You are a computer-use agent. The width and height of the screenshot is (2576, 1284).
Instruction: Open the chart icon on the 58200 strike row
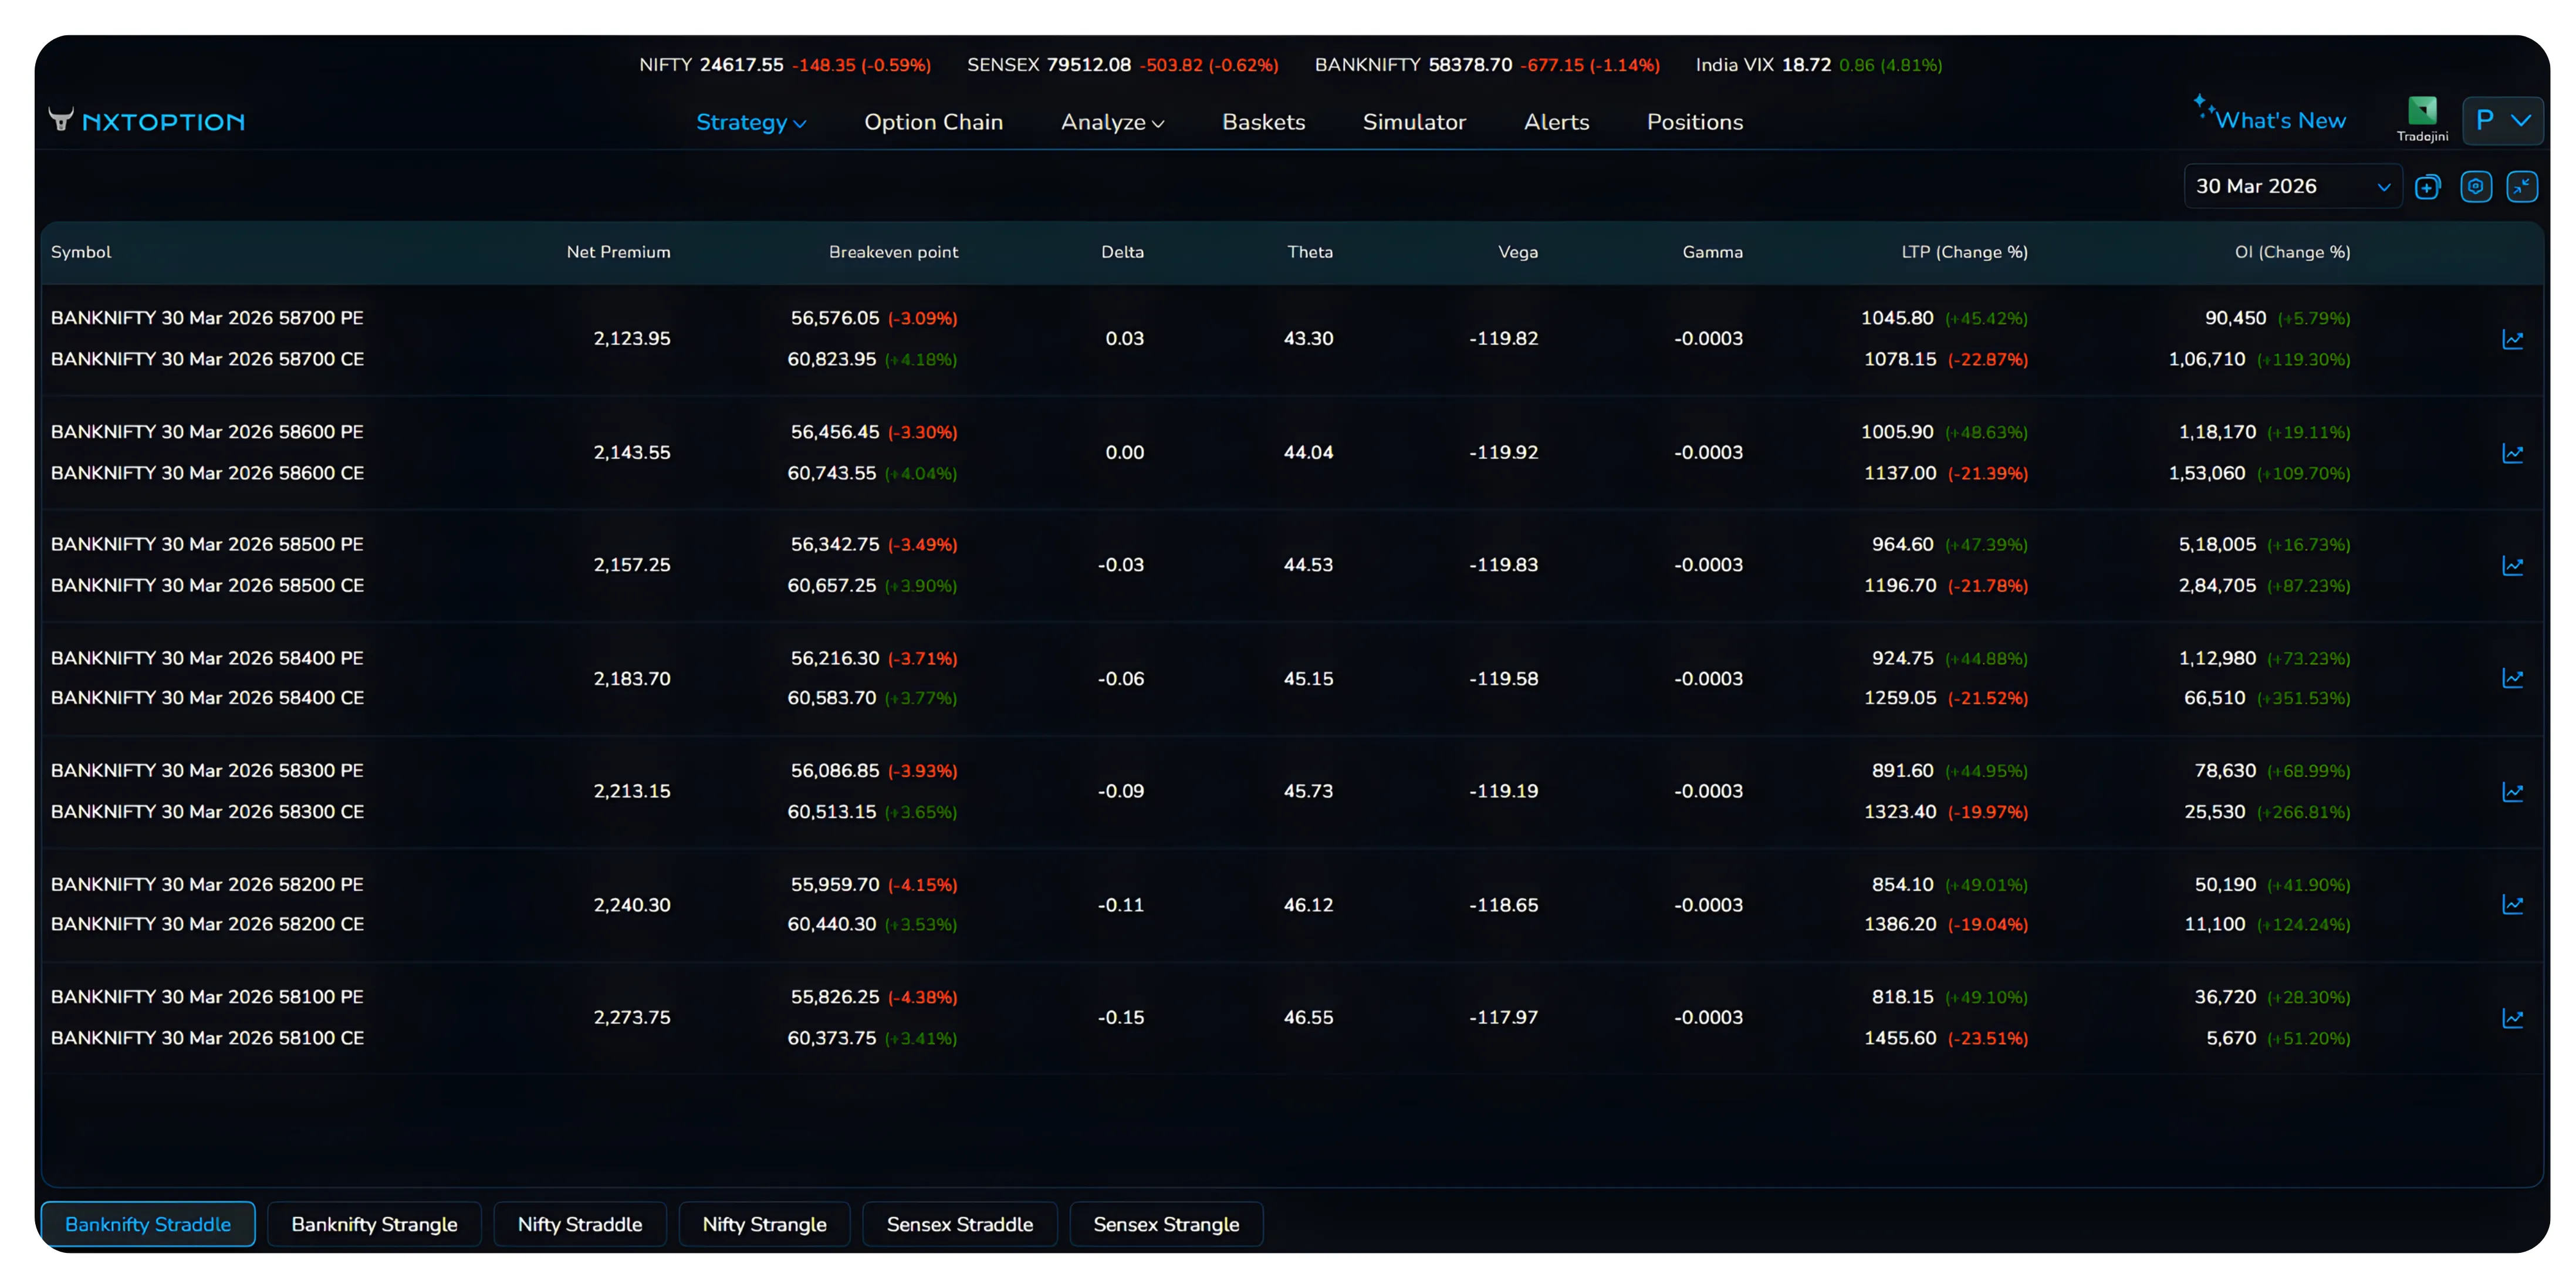[x=2514, y=904]
